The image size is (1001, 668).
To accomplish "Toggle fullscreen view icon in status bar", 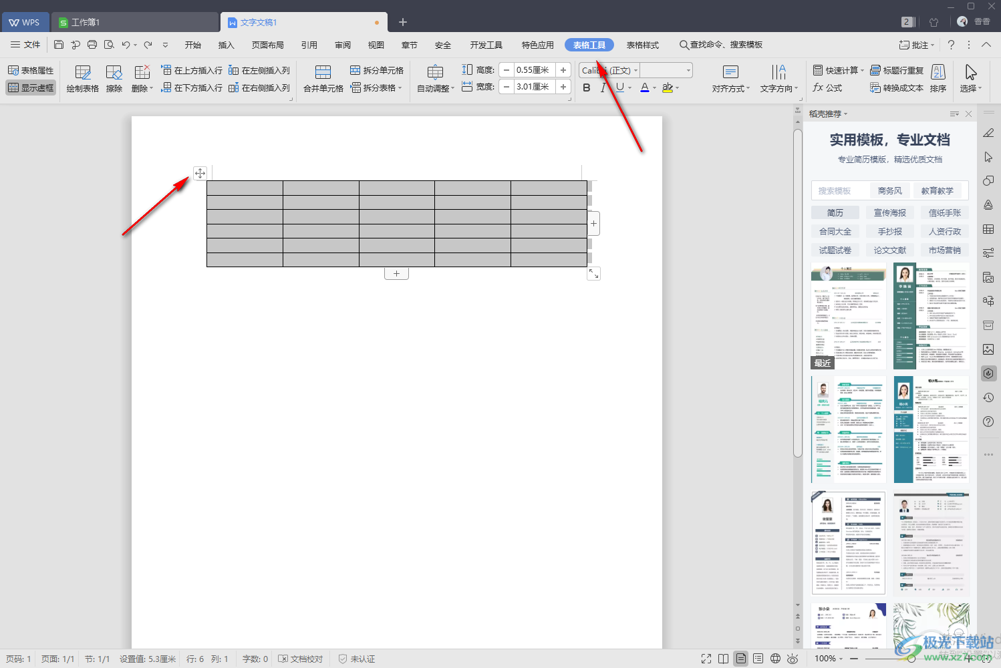I will (706, 659).
